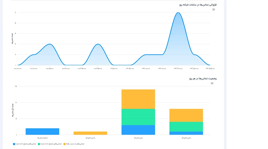268x149 pixels.
Task: Select the blue bar for date 1403/09/27
Action: click(42, 131)
